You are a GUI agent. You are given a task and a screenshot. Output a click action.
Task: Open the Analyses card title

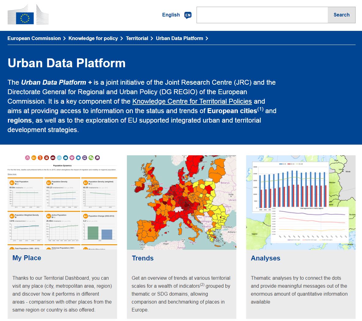point(265,258)
